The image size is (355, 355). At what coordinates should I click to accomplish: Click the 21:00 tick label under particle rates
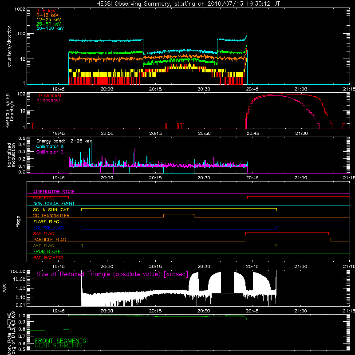tap(301, 134)
